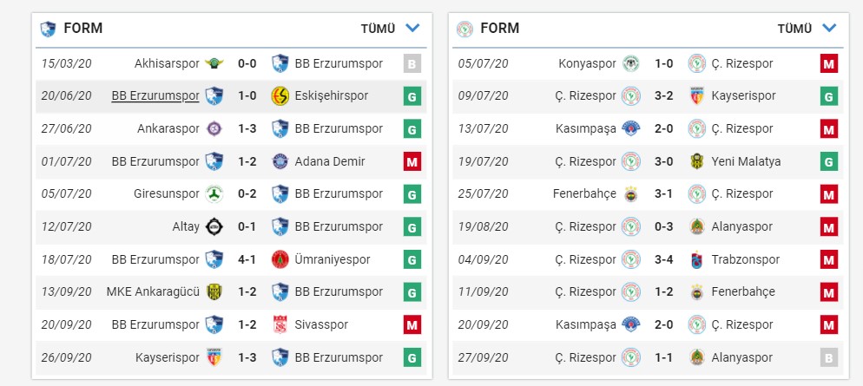
Task: Click the Akhisarspor team badge
Action: tap(214, 63)
